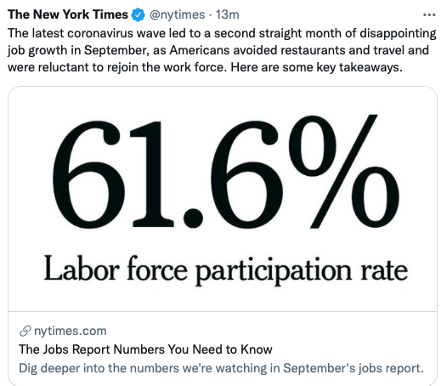This screenshot has height=386, width=441.
Task: Click the blue verified badge checkmark
Action: [138, 14]
